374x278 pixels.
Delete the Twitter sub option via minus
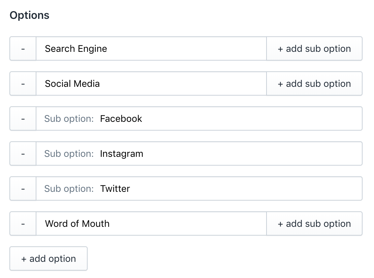pyautogui.click(x=23, y=189)
